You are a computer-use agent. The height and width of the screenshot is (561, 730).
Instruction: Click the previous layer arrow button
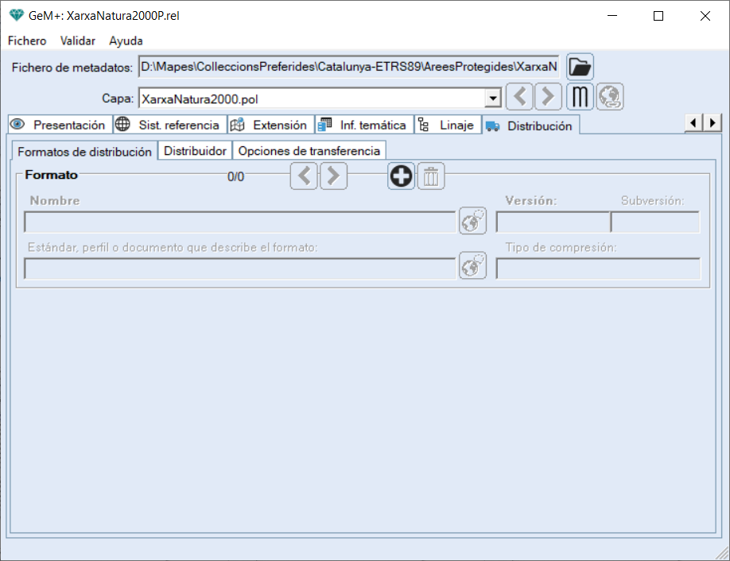[520, 97]
